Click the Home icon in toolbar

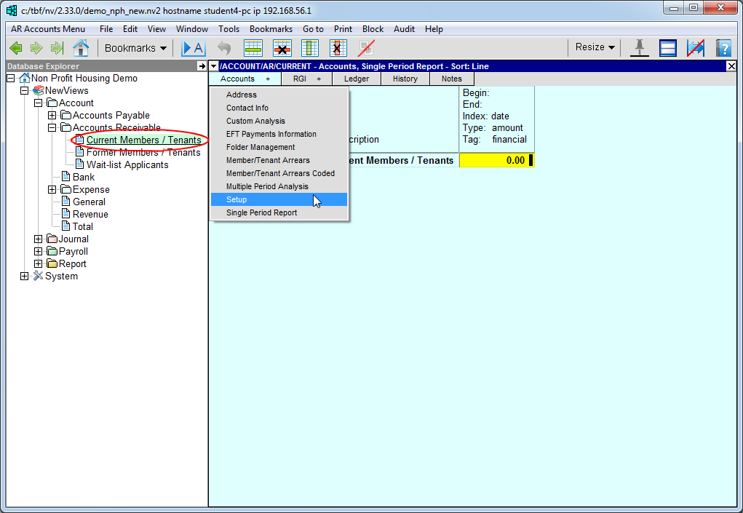[x=80, y=48]
